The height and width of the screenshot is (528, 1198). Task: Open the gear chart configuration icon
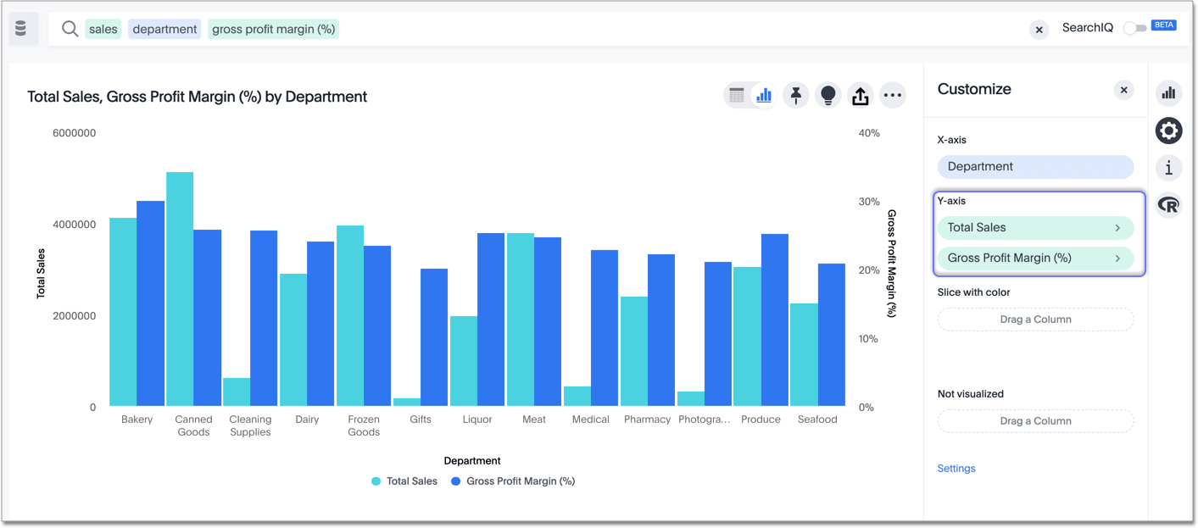click(1168, 131)
